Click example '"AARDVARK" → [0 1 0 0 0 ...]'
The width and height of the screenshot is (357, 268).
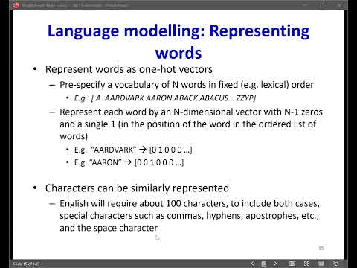click(141, 150)
